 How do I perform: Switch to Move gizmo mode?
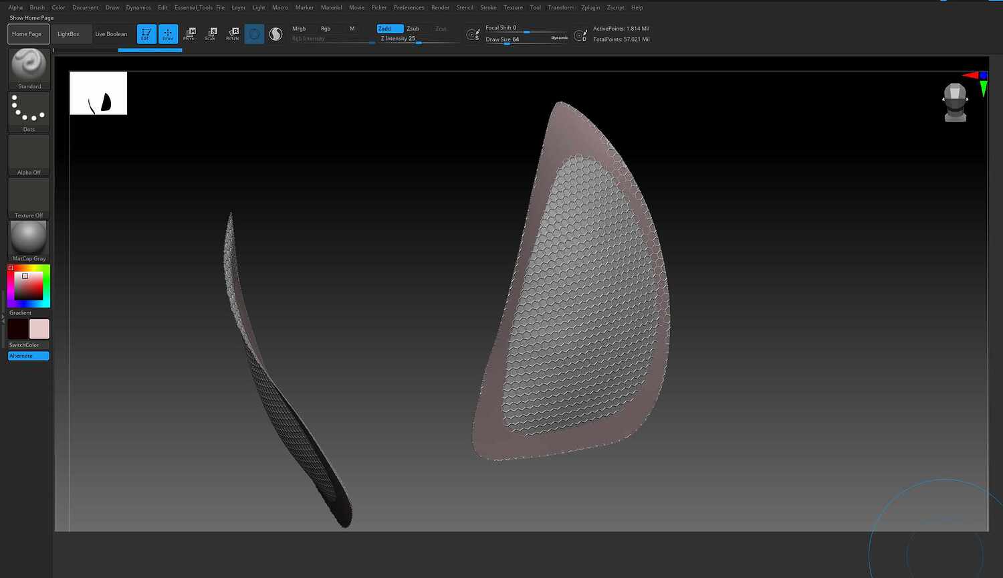pos(189,33)
